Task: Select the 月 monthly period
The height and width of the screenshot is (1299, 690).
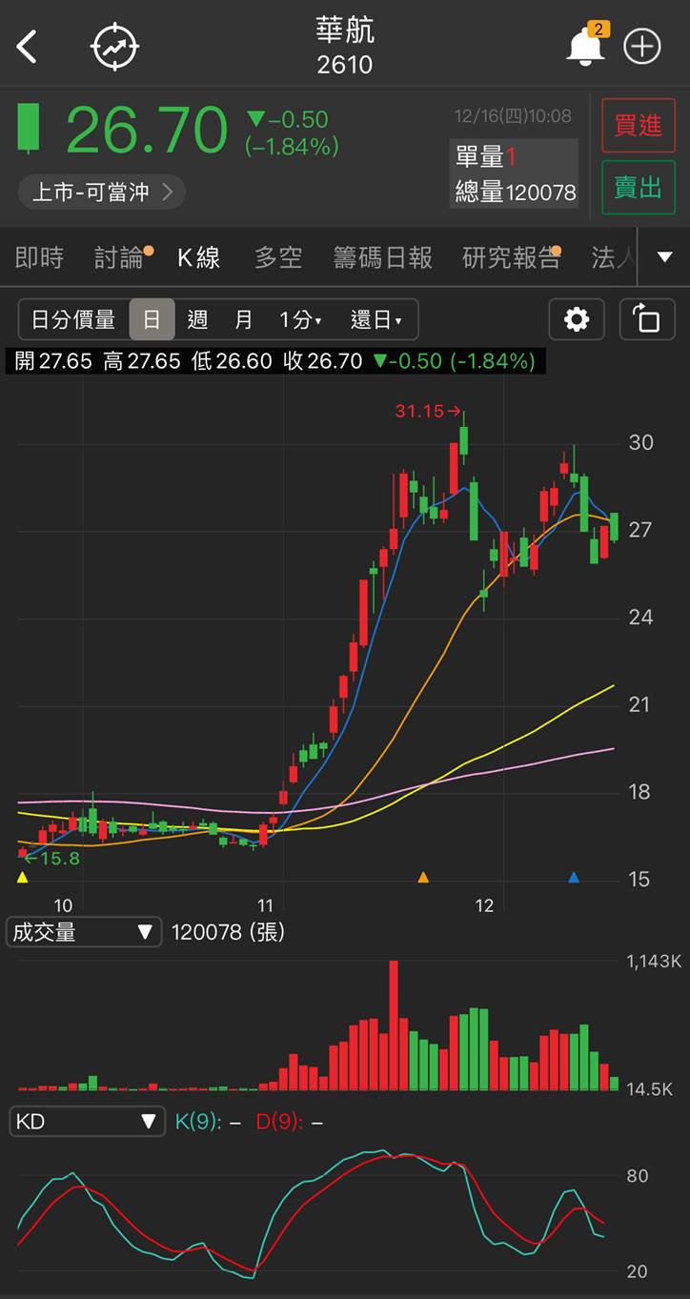Action: (243, 319)
